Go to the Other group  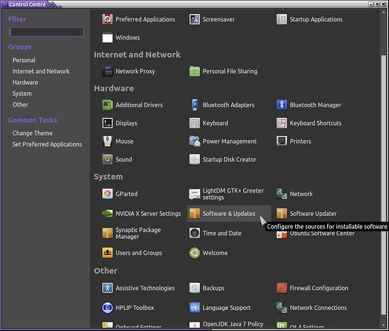pos(21,105)
